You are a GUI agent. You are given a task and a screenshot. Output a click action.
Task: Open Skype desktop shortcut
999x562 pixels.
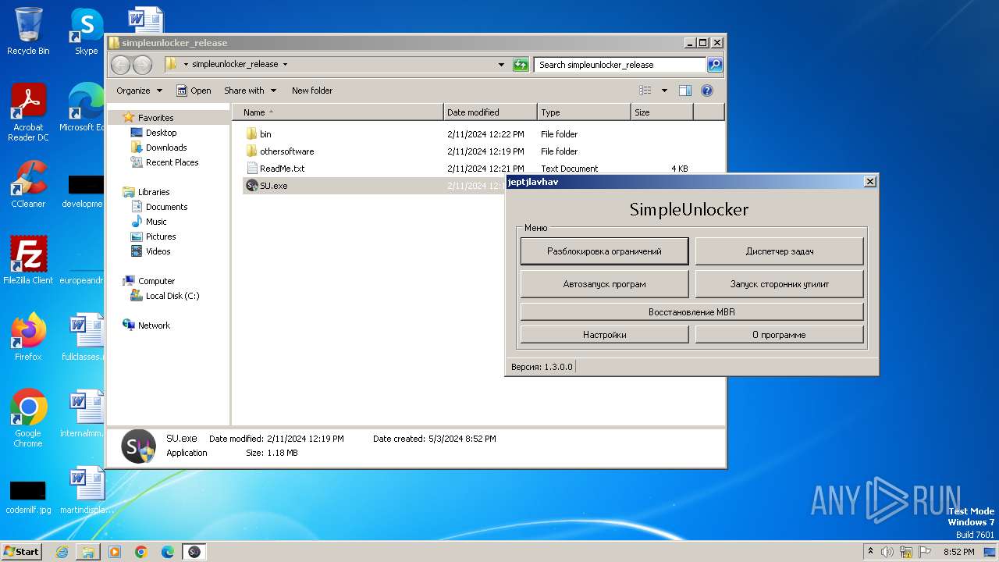coord(86,31)
